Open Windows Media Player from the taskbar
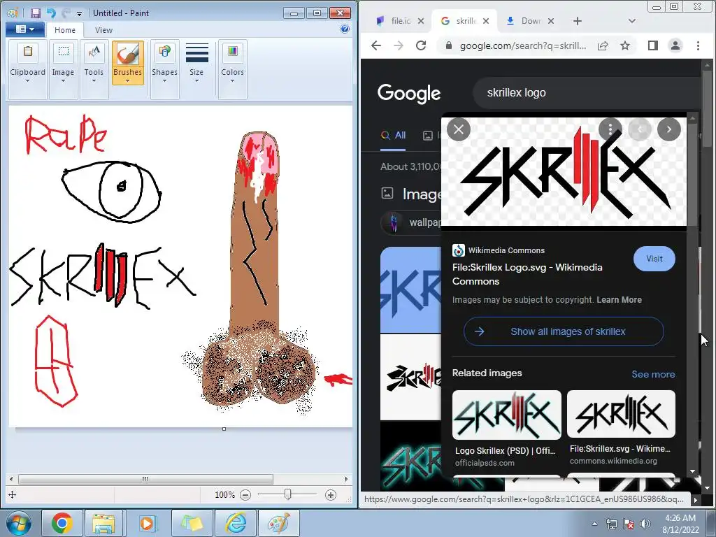 pyautogui.click(x=147, y=523)
